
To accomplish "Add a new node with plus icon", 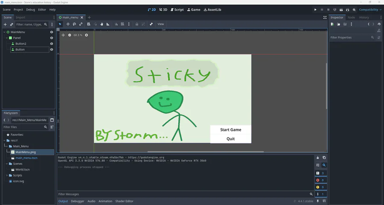I will [x=5, y=24].
